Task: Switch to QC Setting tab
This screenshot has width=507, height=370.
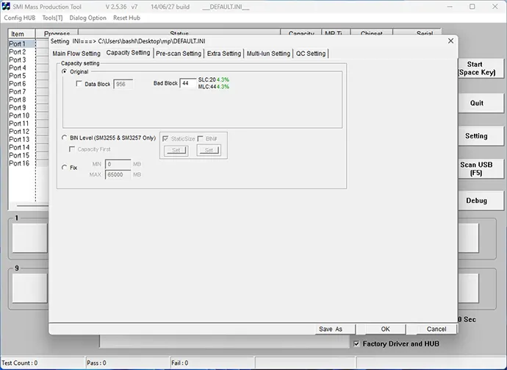Action: click(x=311, y=54)
